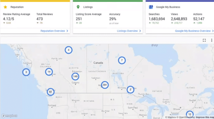The height and width of the screenshot is (119, 214).
Task: Click the Actions value 52,147
Action: coord(199,19)
